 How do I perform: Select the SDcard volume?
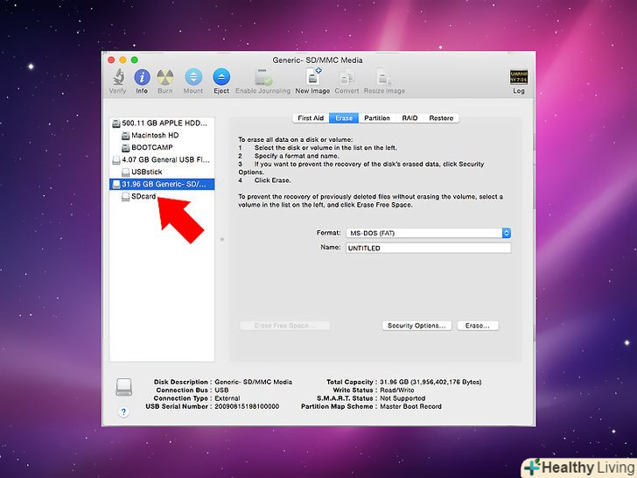click(x=162, y=196)
